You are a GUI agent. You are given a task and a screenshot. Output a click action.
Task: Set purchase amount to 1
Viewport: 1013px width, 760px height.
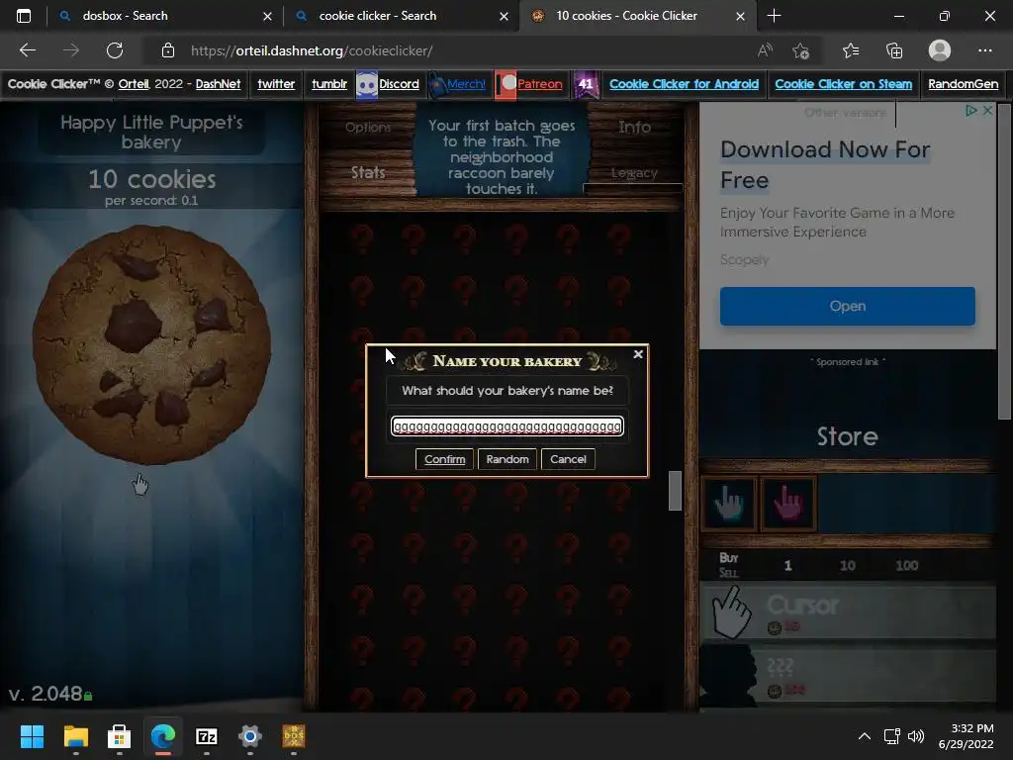point(787,565)
